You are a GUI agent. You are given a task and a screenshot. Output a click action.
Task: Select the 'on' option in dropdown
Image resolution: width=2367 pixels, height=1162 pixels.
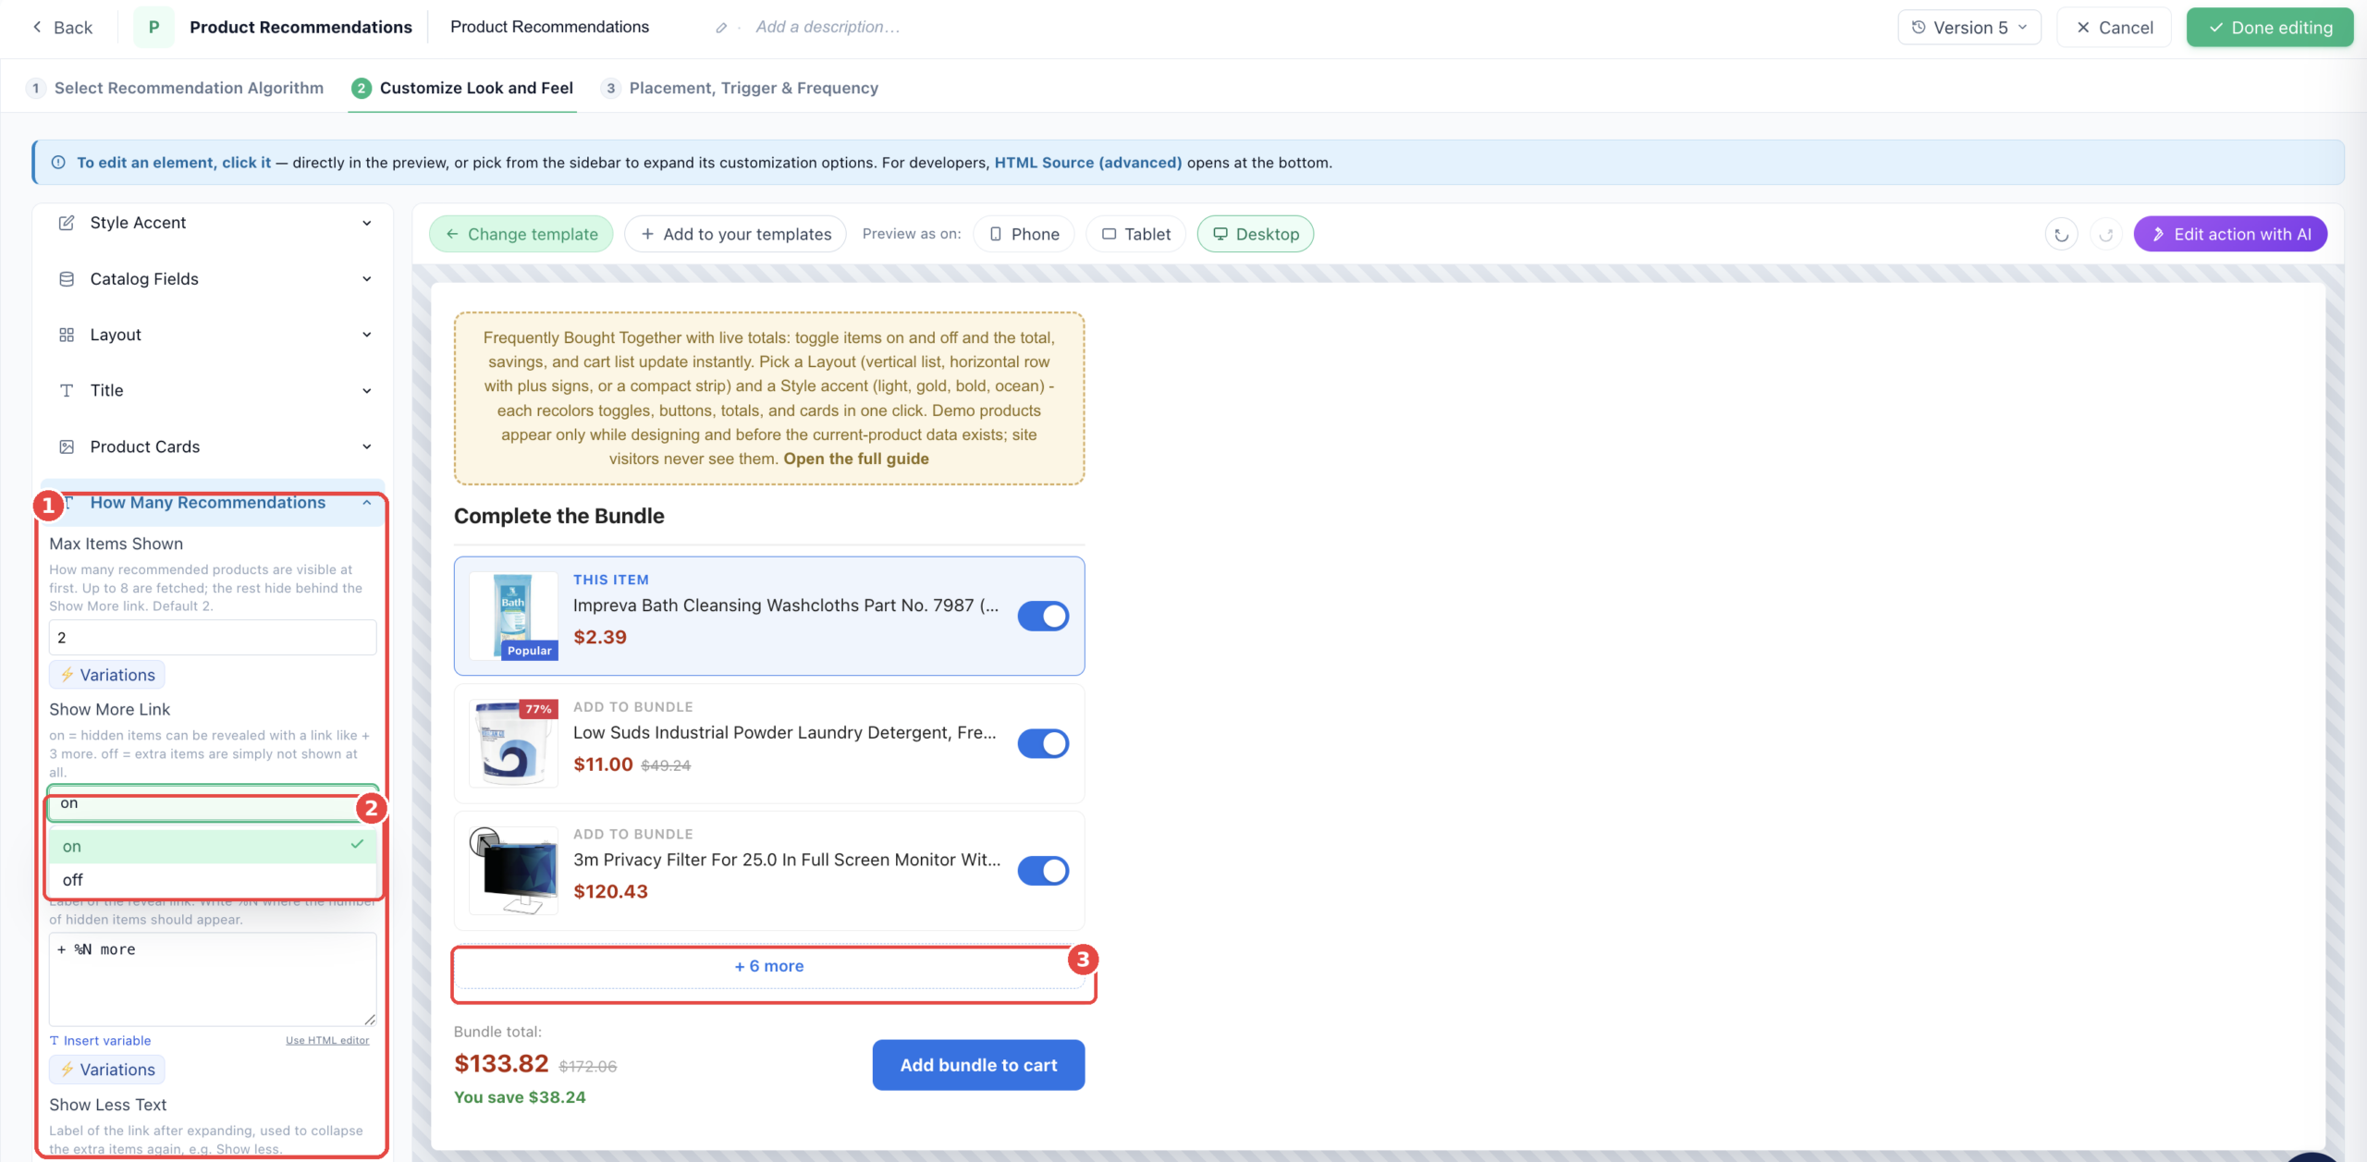(x=213, y=846)
